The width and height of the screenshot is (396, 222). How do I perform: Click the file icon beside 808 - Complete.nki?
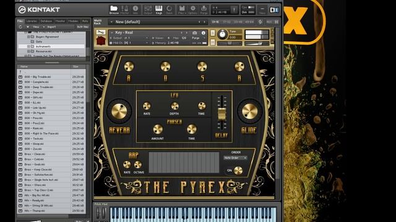(20, 82)
